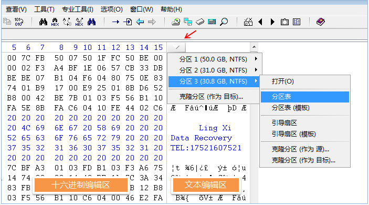Select 打开(O) in submenu

pyautogui.click(x=305, y=81)
